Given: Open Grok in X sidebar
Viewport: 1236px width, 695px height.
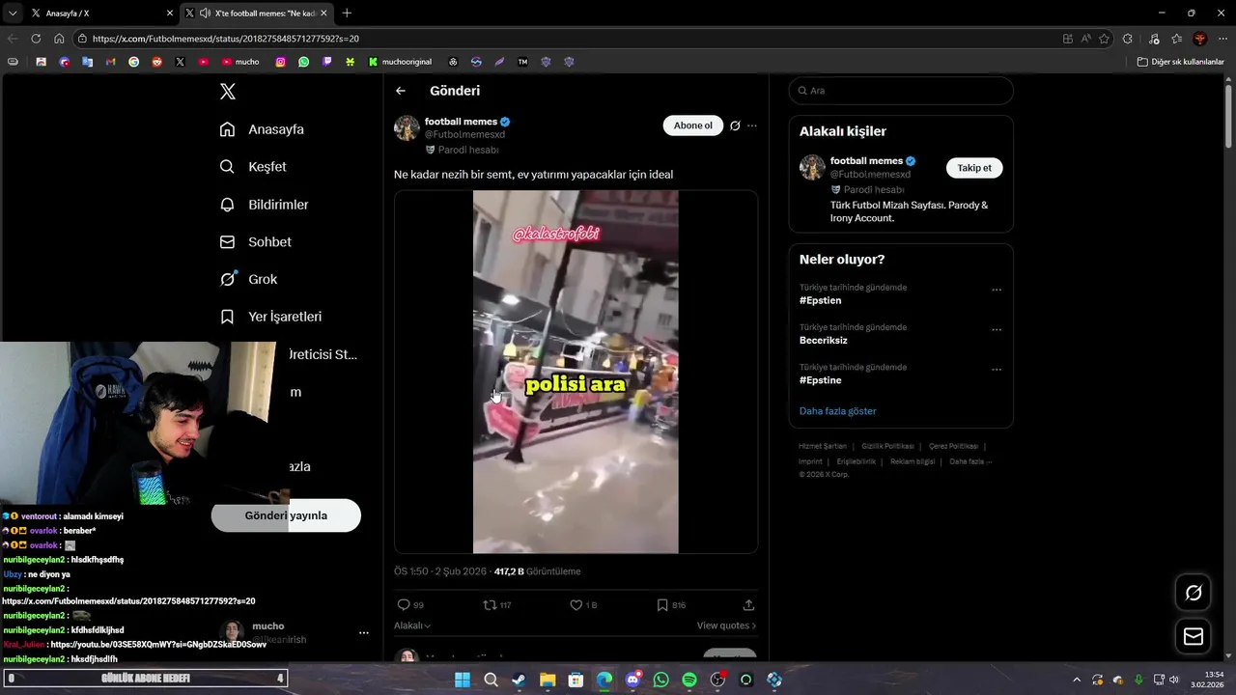Looking at the screenshot, I should pos(248,279).
